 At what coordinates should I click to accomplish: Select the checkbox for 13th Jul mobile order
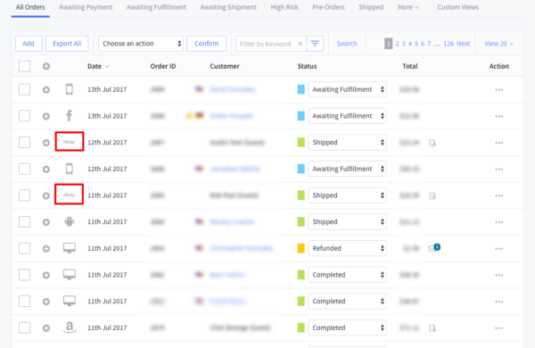pyautogui.click(x=25, y=89)
